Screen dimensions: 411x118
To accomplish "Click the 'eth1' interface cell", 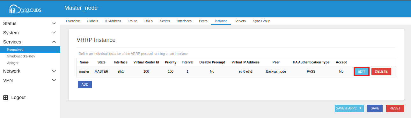I will [x=121, y=72].
